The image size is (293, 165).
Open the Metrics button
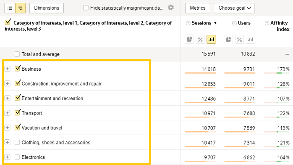[198, 8]
